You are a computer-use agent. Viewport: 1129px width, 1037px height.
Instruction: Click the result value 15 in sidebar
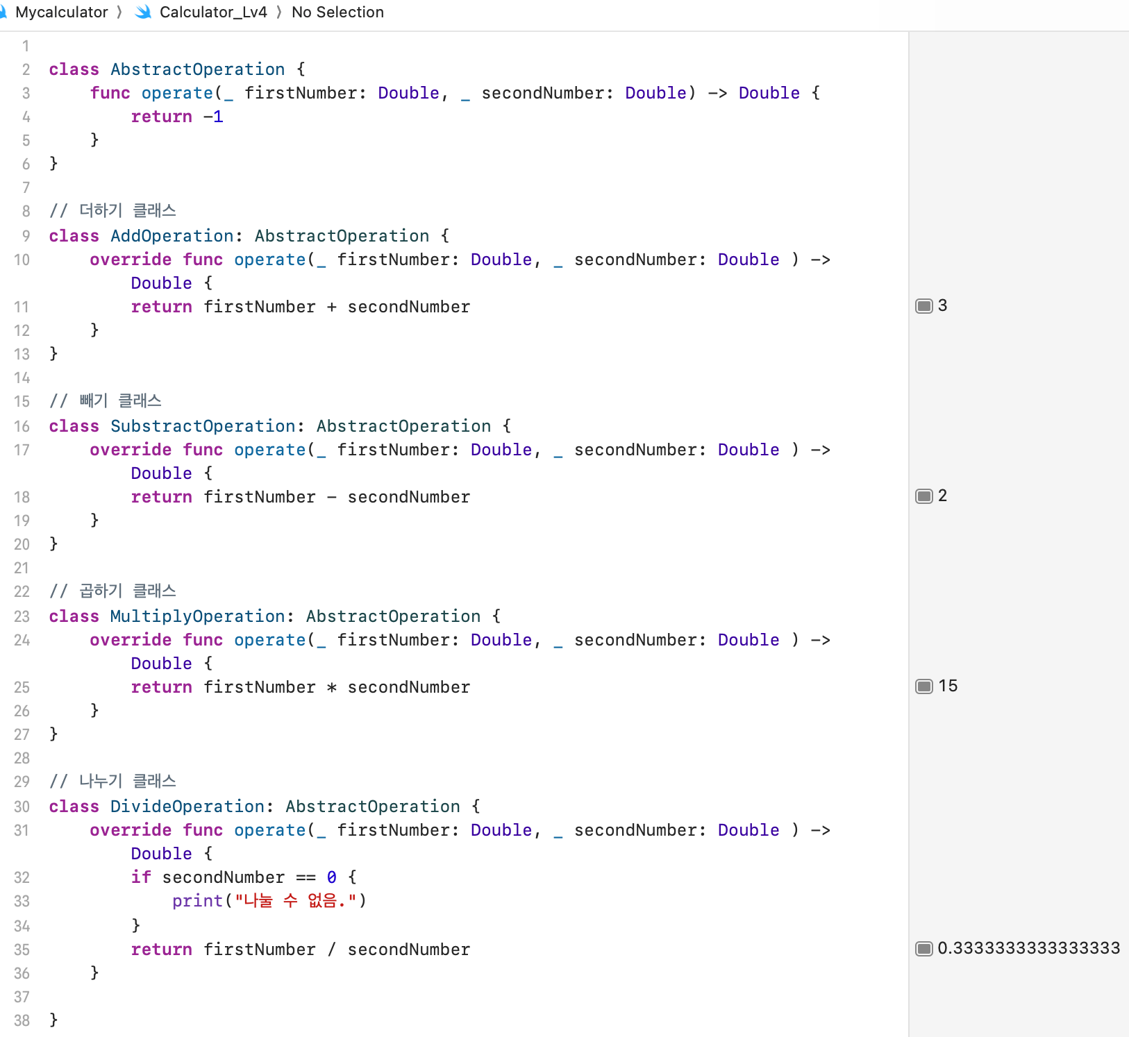(x=948, y=686)
